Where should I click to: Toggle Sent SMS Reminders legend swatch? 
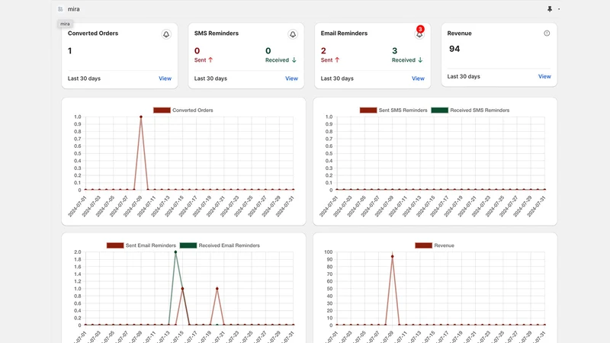coord(368,110)
